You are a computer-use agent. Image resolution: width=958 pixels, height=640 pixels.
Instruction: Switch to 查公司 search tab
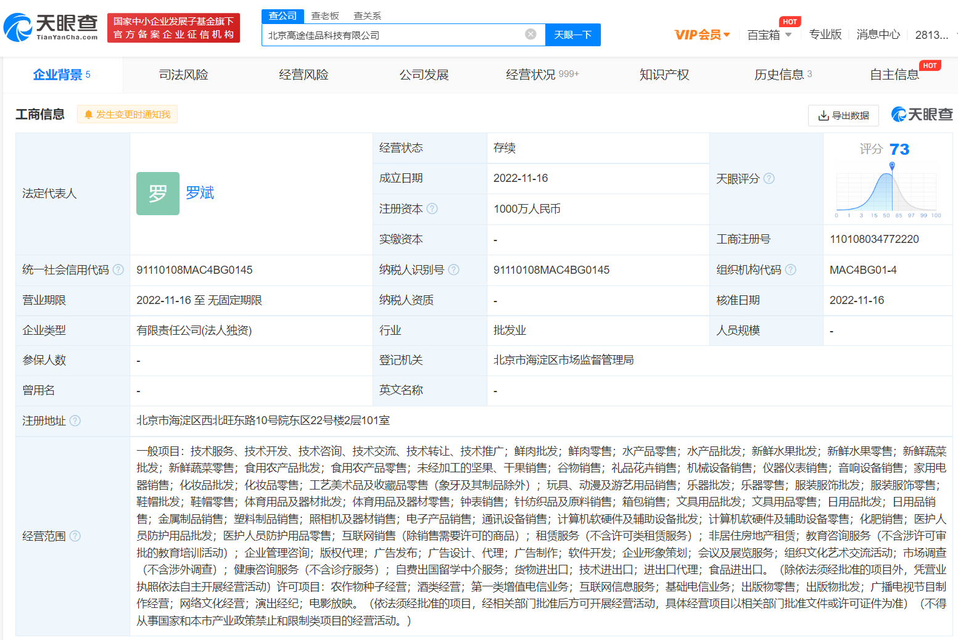(x=283, y=15)
